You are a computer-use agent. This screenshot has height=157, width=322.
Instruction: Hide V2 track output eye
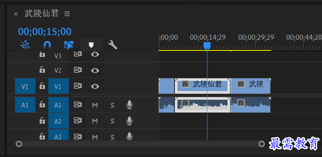pyautogui.click(x=95, y=71)
